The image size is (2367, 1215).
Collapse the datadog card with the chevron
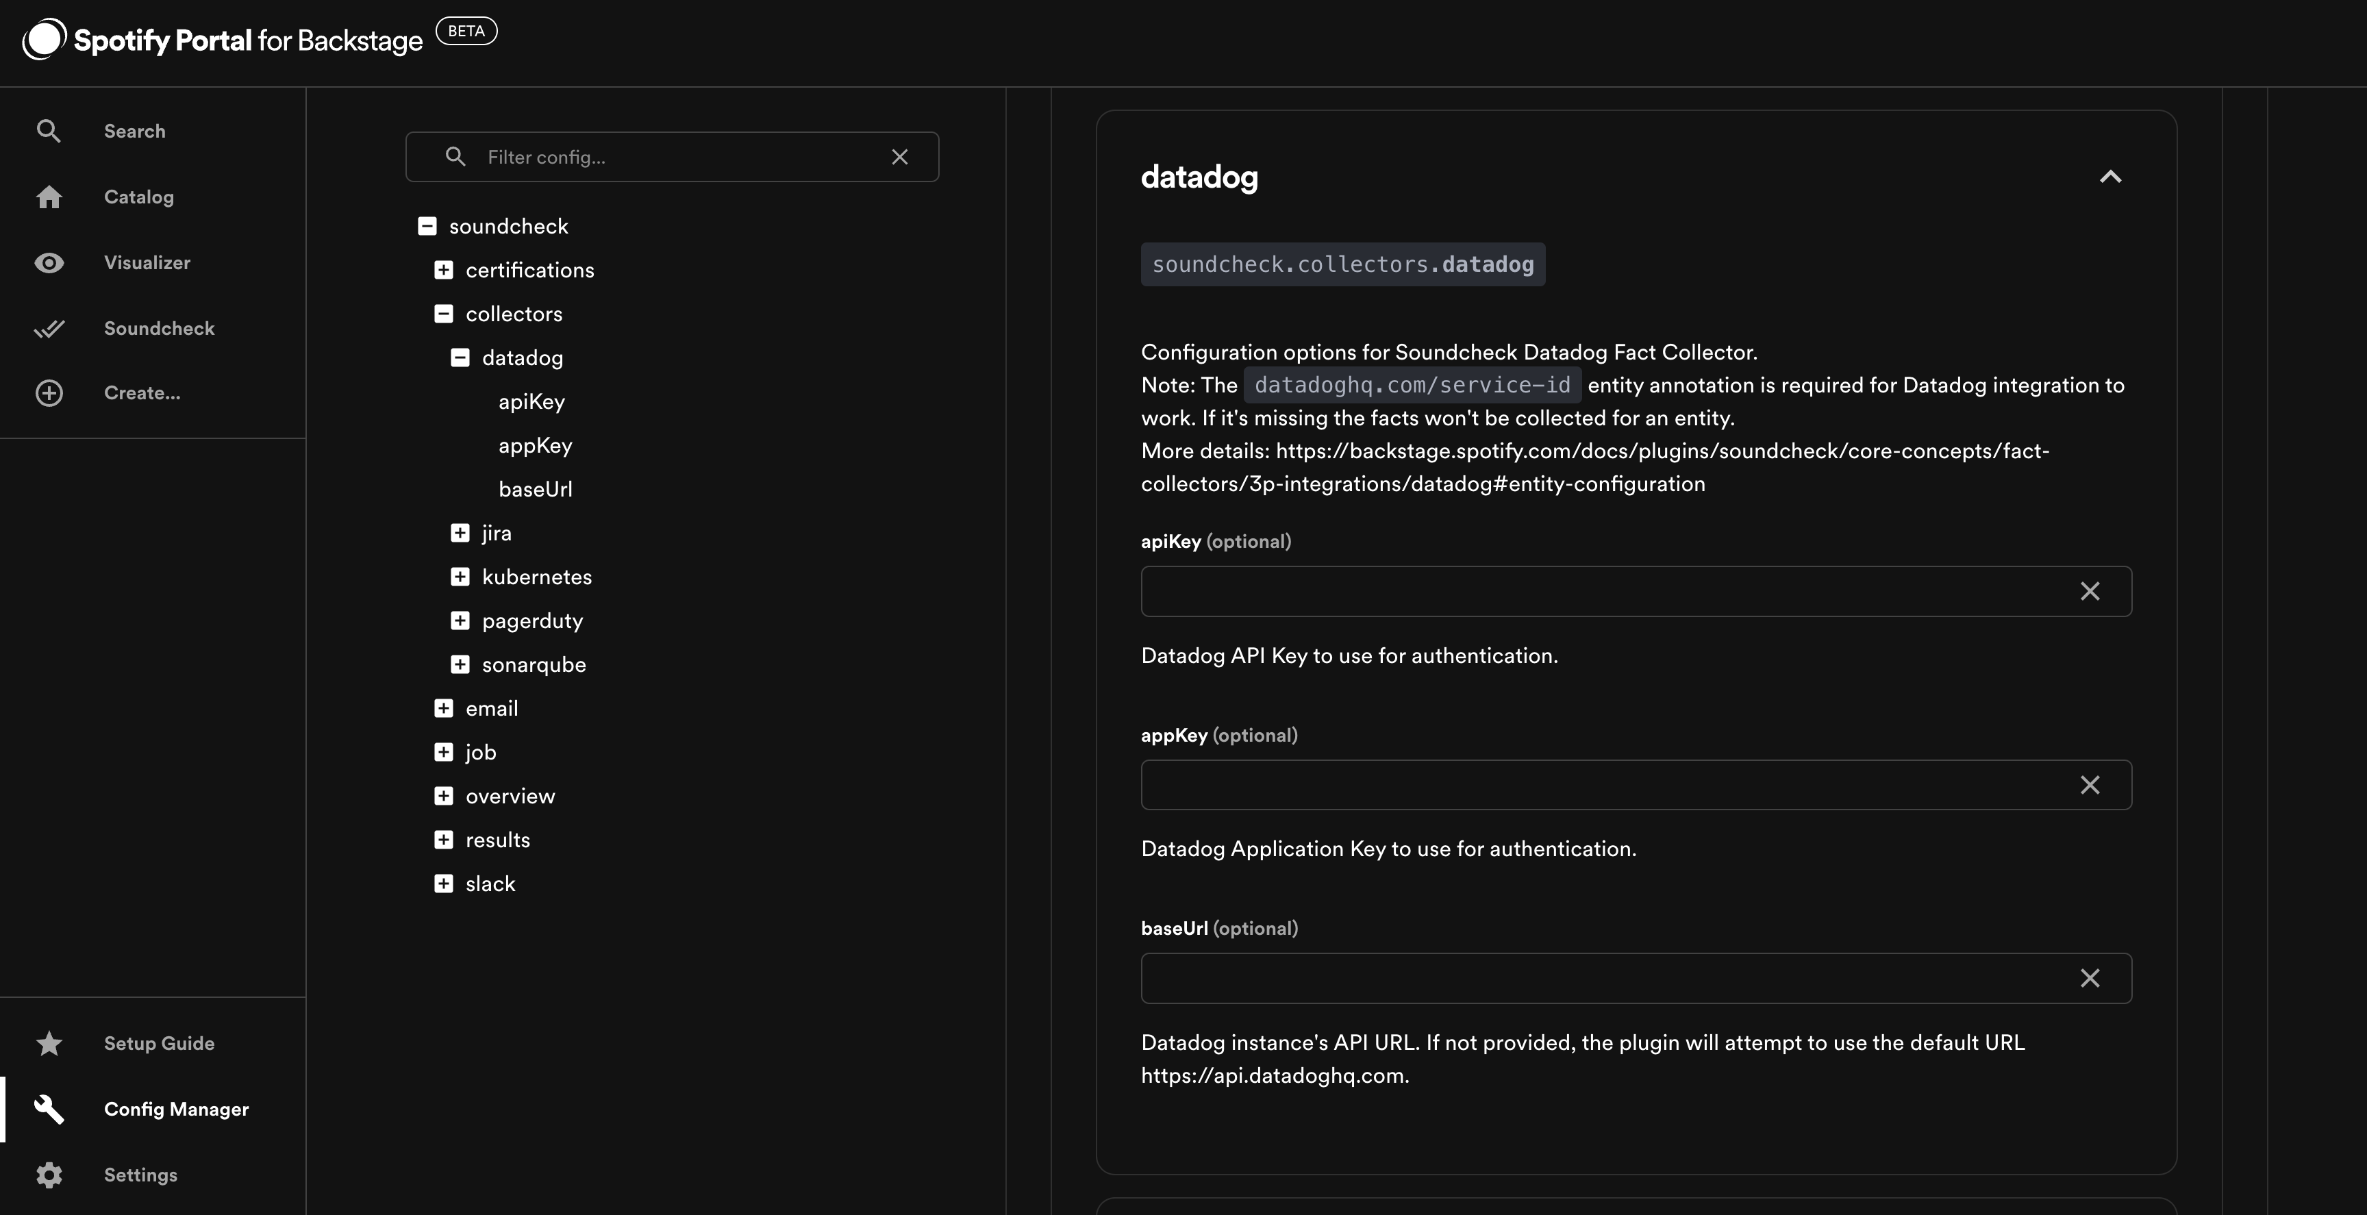pos(2111,177)
